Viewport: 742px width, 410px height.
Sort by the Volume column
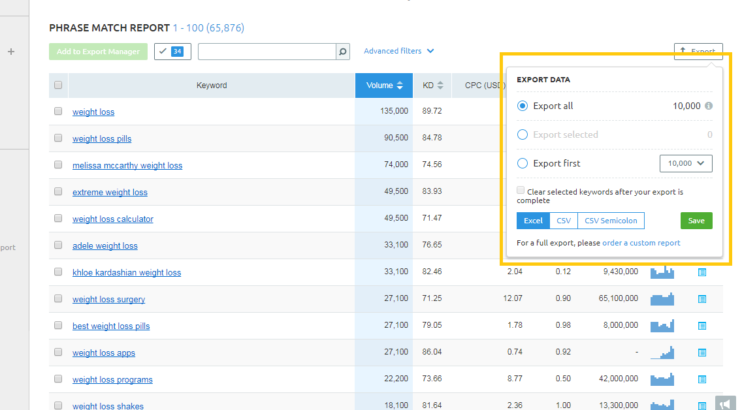[384, 86]
